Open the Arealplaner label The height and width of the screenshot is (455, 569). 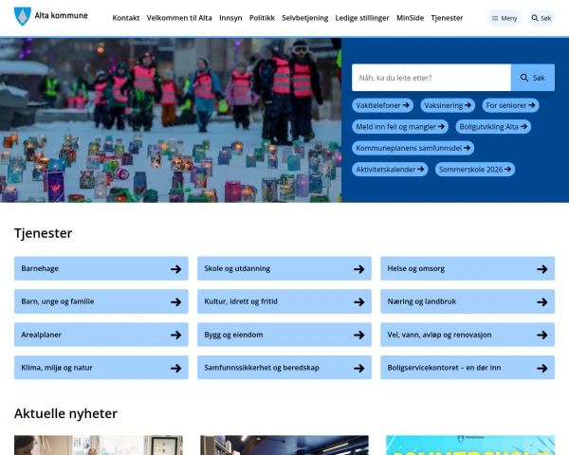tap(41, 335)
